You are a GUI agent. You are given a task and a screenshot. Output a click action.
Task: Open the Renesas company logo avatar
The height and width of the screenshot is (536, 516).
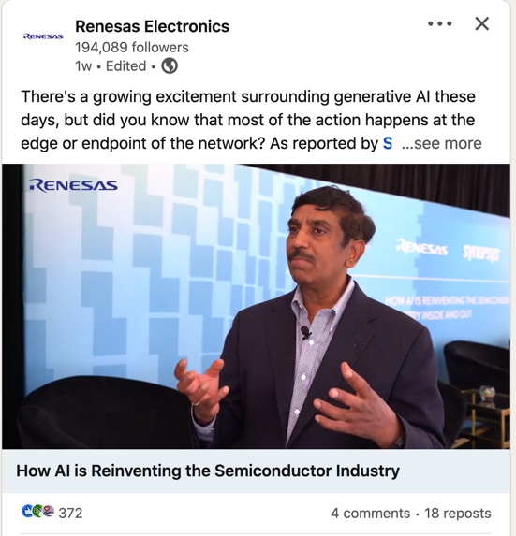tap(43, 36)
